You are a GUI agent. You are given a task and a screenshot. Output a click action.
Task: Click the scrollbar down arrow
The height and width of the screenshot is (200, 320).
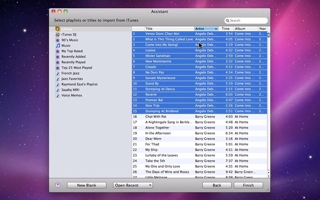coord(268,176)
